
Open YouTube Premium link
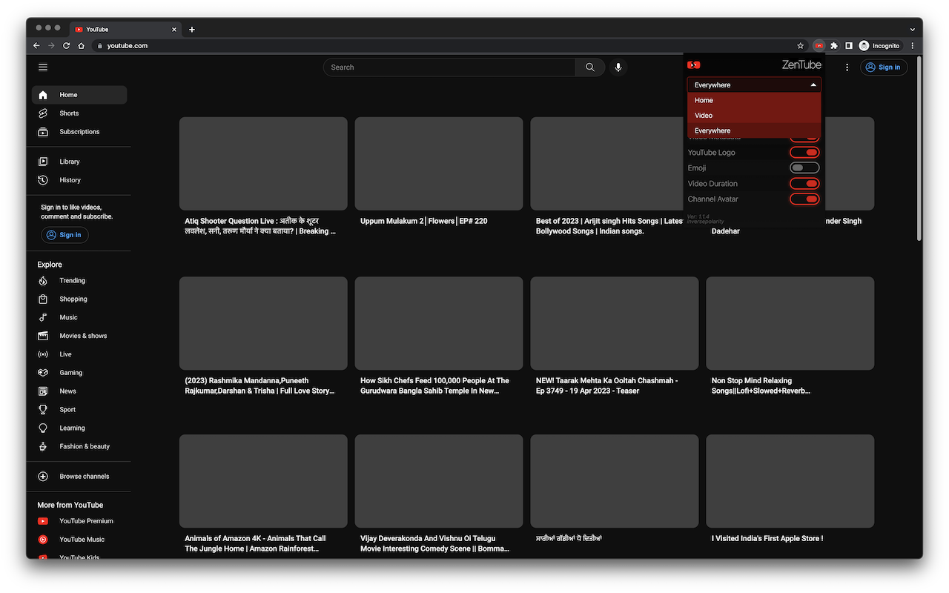tap(79, 521)
